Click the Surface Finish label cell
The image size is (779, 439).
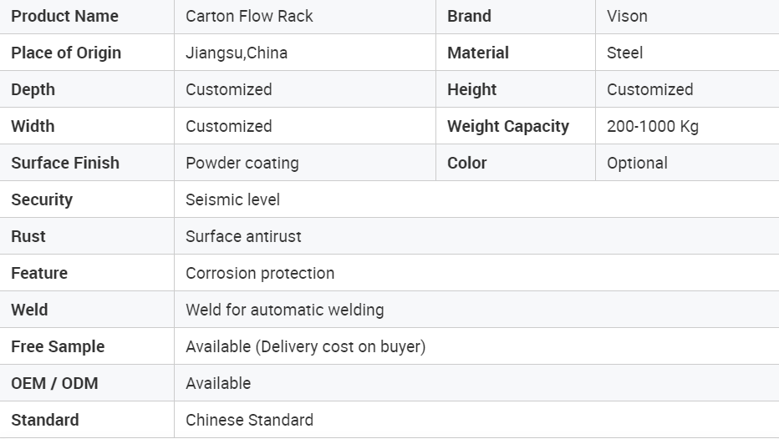pos(87,164)
